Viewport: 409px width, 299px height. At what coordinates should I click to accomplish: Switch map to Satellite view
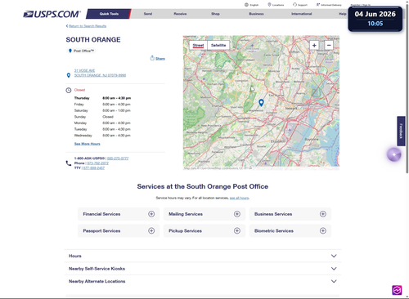click(x=218, y=45)
